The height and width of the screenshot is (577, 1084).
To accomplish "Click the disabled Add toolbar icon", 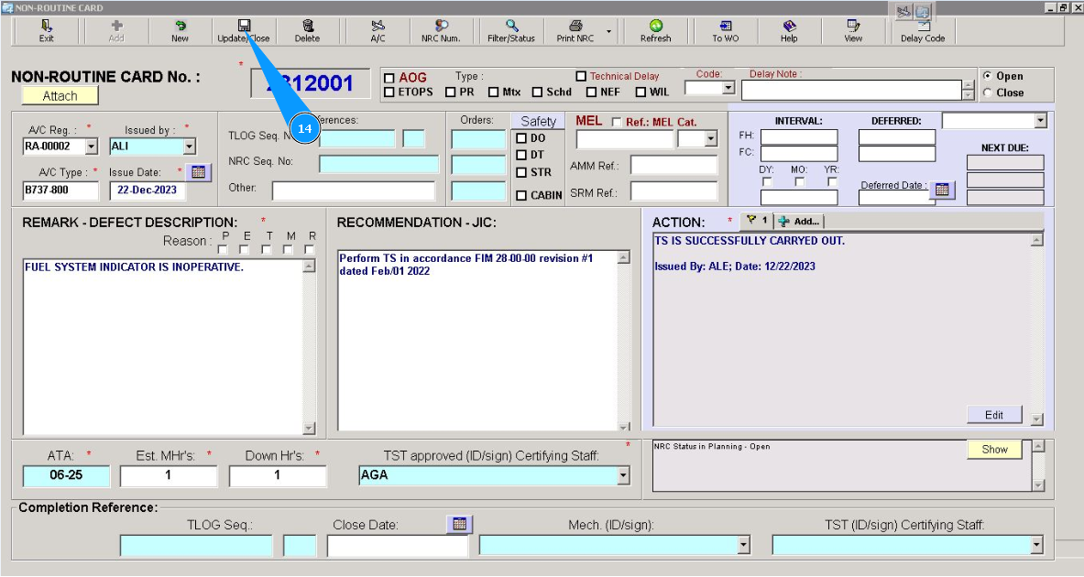I will (x=116, y=27).
